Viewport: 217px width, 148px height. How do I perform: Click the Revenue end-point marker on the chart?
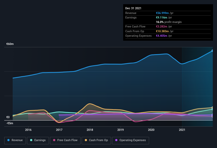pos(213,51)
